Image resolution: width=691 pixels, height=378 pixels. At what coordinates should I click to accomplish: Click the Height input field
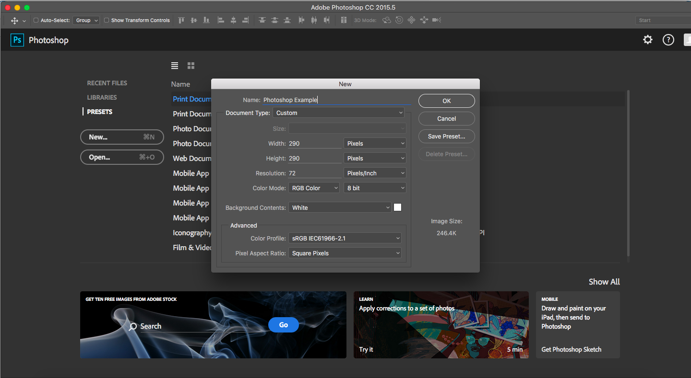click(315, 158)
